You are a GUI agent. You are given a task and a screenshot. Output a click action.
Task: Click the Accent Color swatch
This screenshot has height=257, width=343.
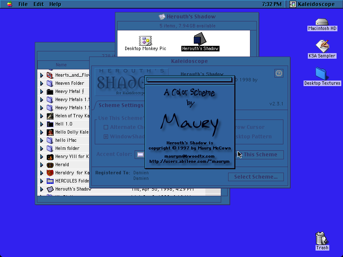(x=141, y=155)
